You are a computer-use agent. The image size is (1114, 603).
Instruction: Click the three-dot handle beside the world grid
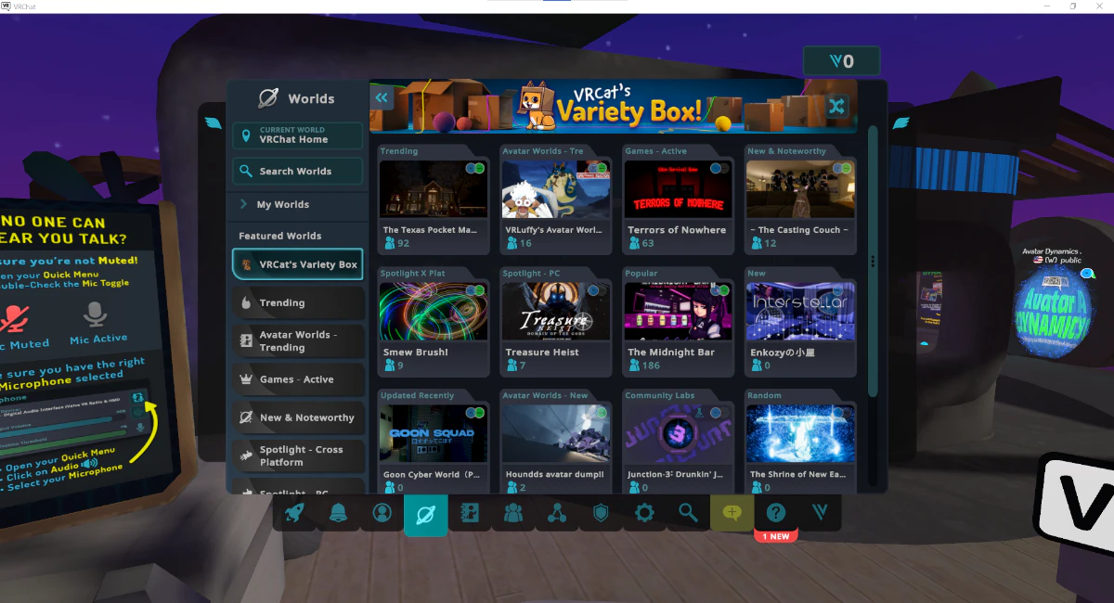(873, 262)
